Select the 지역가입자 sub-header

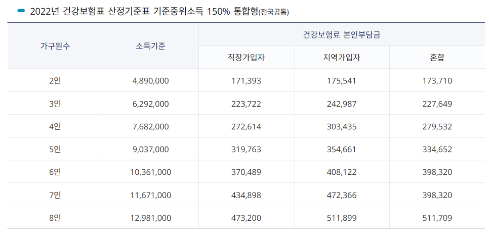coord(342,58)
